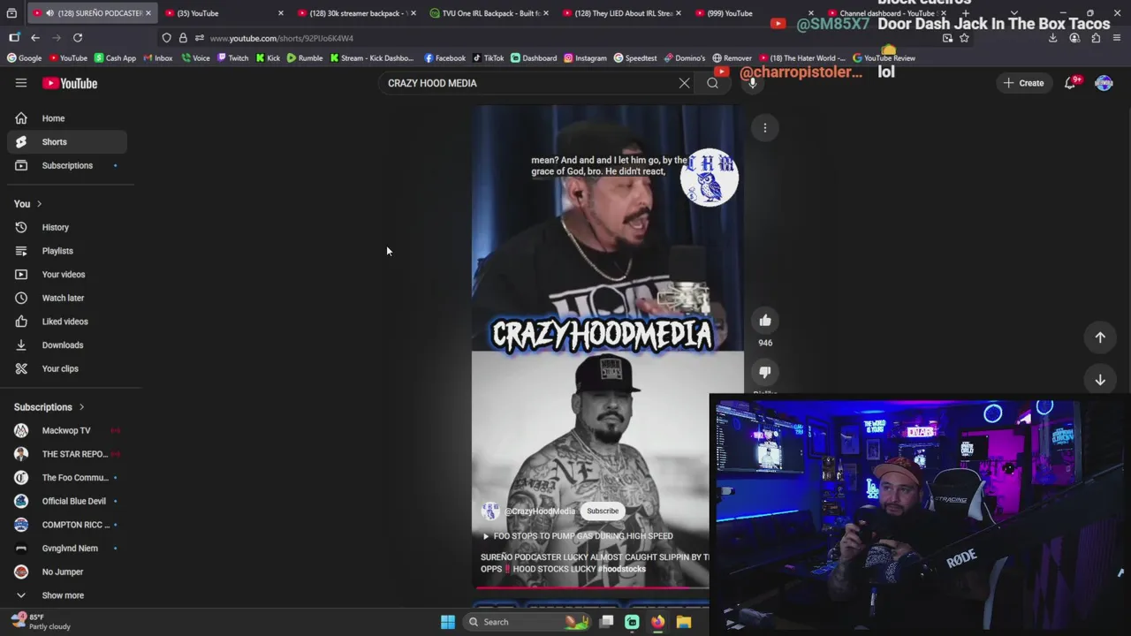The width and height of the screenshot is (1131, 636).
Task: Open Downloads in the sidebar
Action: coord(67,345)
